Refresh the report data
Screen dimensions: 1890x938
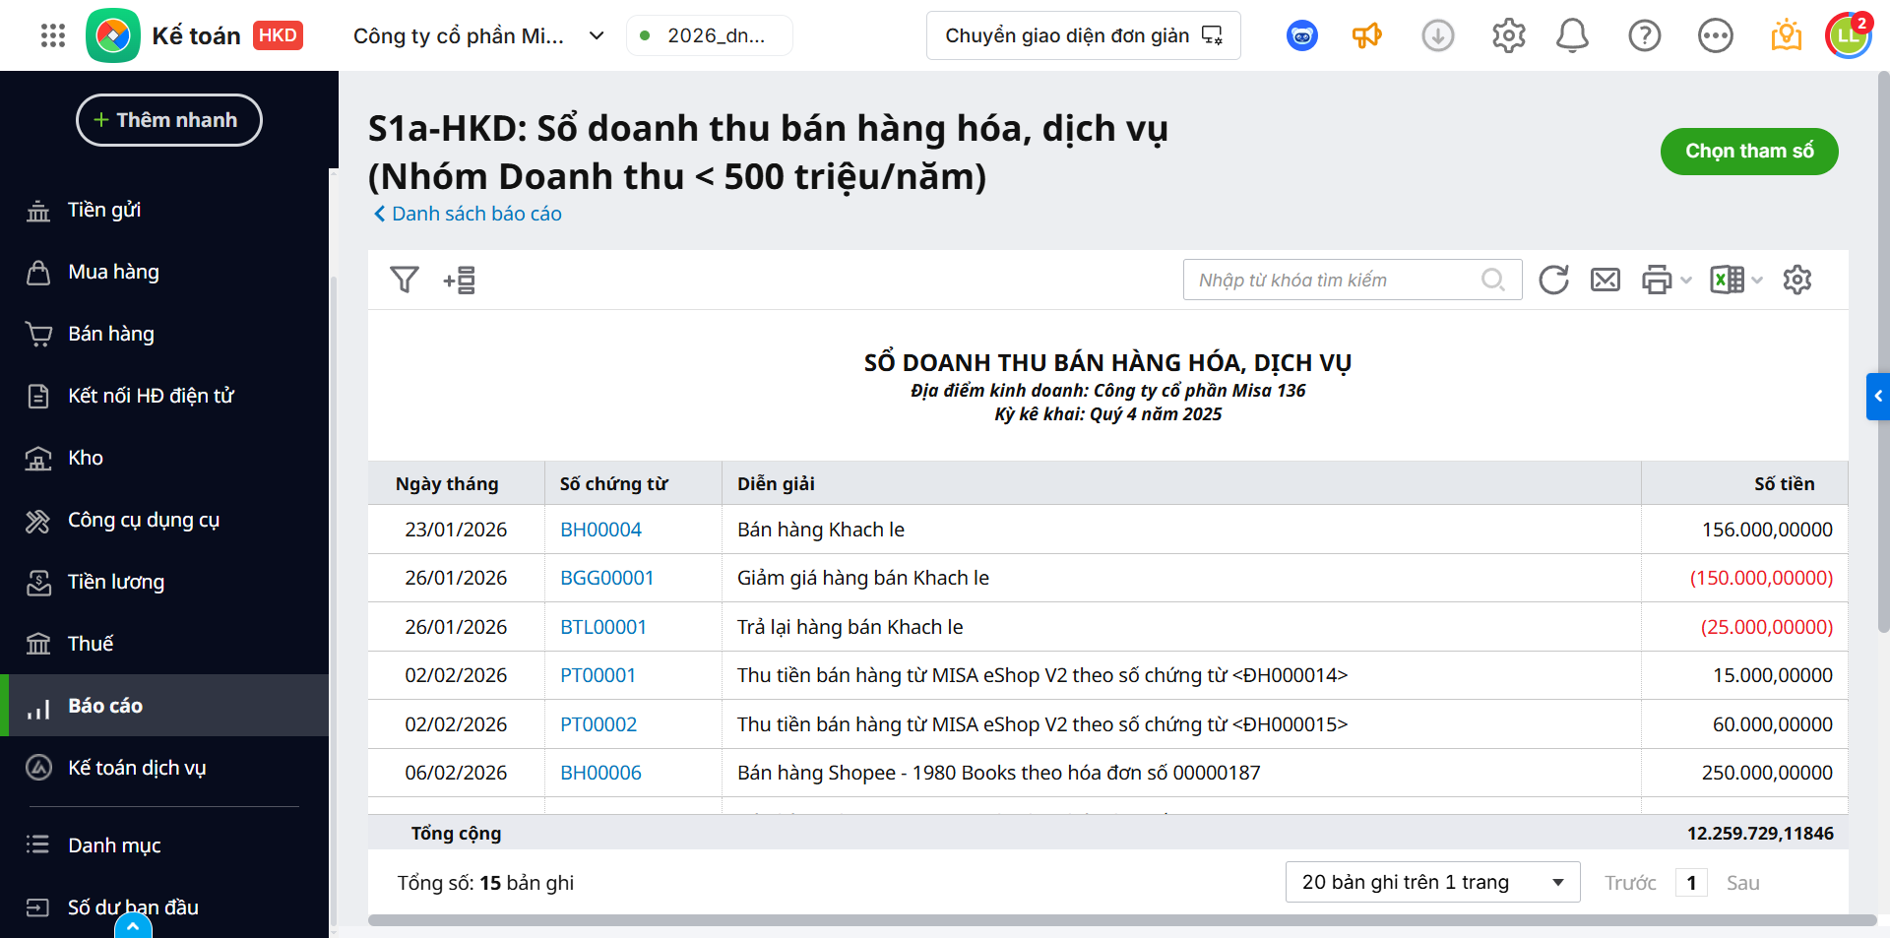[x=1553, y=281]
